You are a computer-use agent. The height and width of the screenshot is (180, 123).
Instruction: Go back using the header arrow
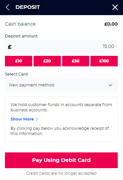point(8,7)
